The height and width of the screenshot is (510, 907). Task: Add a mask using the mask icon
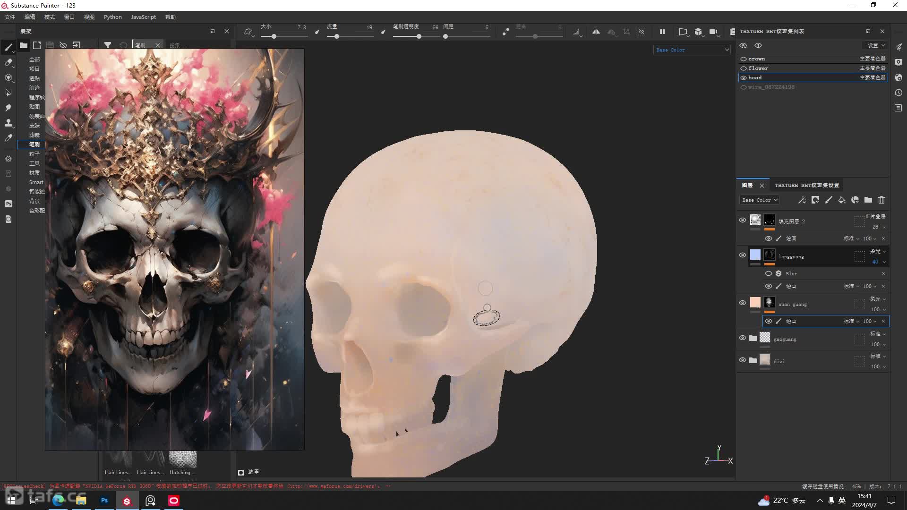(x=815, y=200)
